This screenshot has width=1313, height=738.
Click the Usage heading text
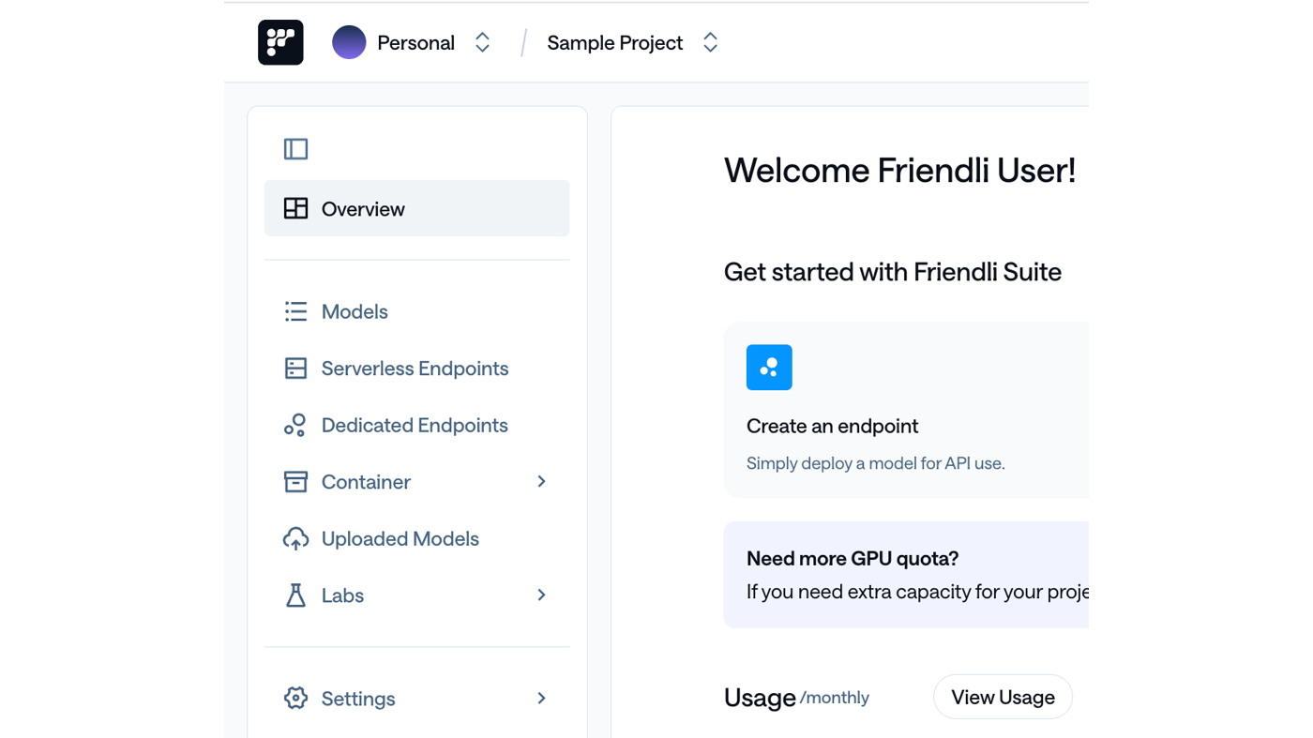pos(760,698)
